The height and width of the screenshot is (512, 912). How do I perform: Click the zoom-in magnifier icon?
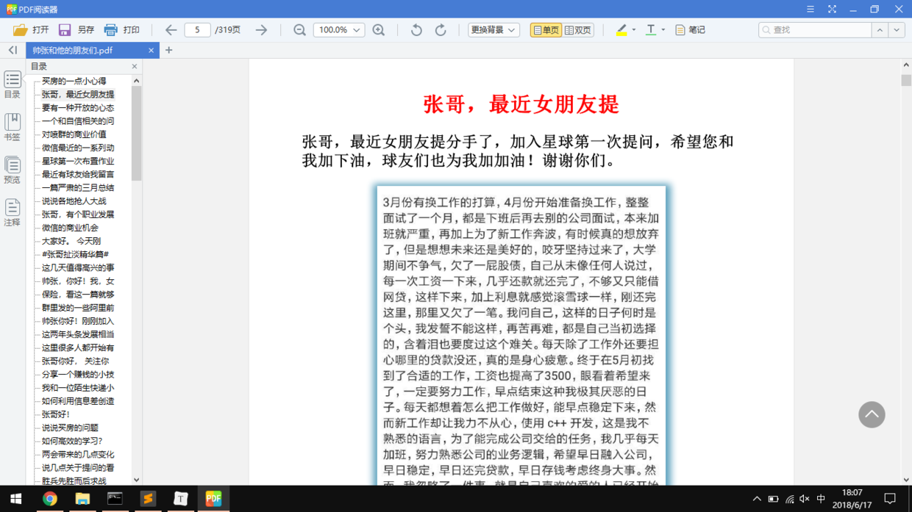click(379, 30)
